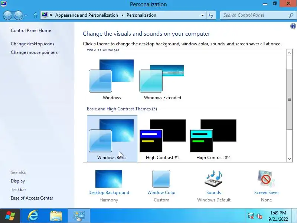The height and width of the screenshot is (223, 297).
Task: Click Control Panel taskbar button
Action: (79, 216)
